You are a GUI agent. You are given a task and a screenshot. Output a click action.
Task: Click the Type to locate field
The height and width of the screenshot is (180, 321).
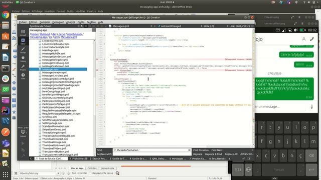(51, 158)
